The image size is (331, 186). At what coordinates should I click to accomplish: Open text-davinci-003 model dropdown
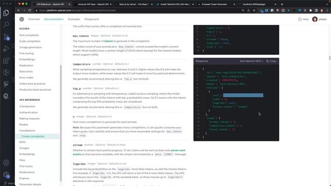pyautogui.click(x=251, y=61)
